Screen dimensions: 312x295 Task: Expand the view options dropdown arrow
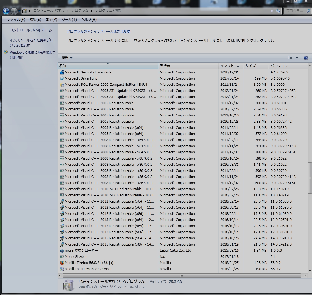click(x=297, y=58)
